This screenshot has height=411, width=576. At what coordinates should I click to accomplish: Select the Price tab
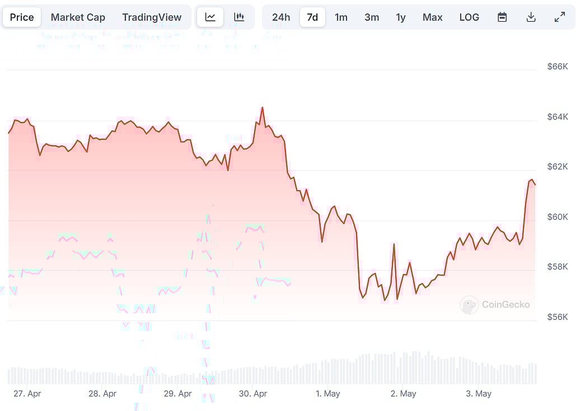[x=22, y=17]
